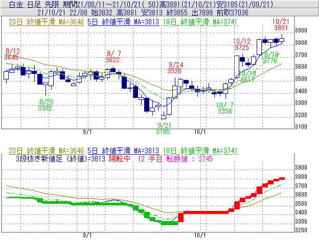
Task: Click the 9/1 date label under candlestick chart
Action: pyautogui.click(x=87, y=132)
